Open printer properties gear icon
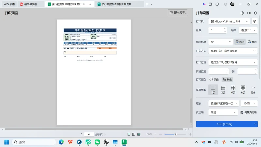 coord(255,21)
